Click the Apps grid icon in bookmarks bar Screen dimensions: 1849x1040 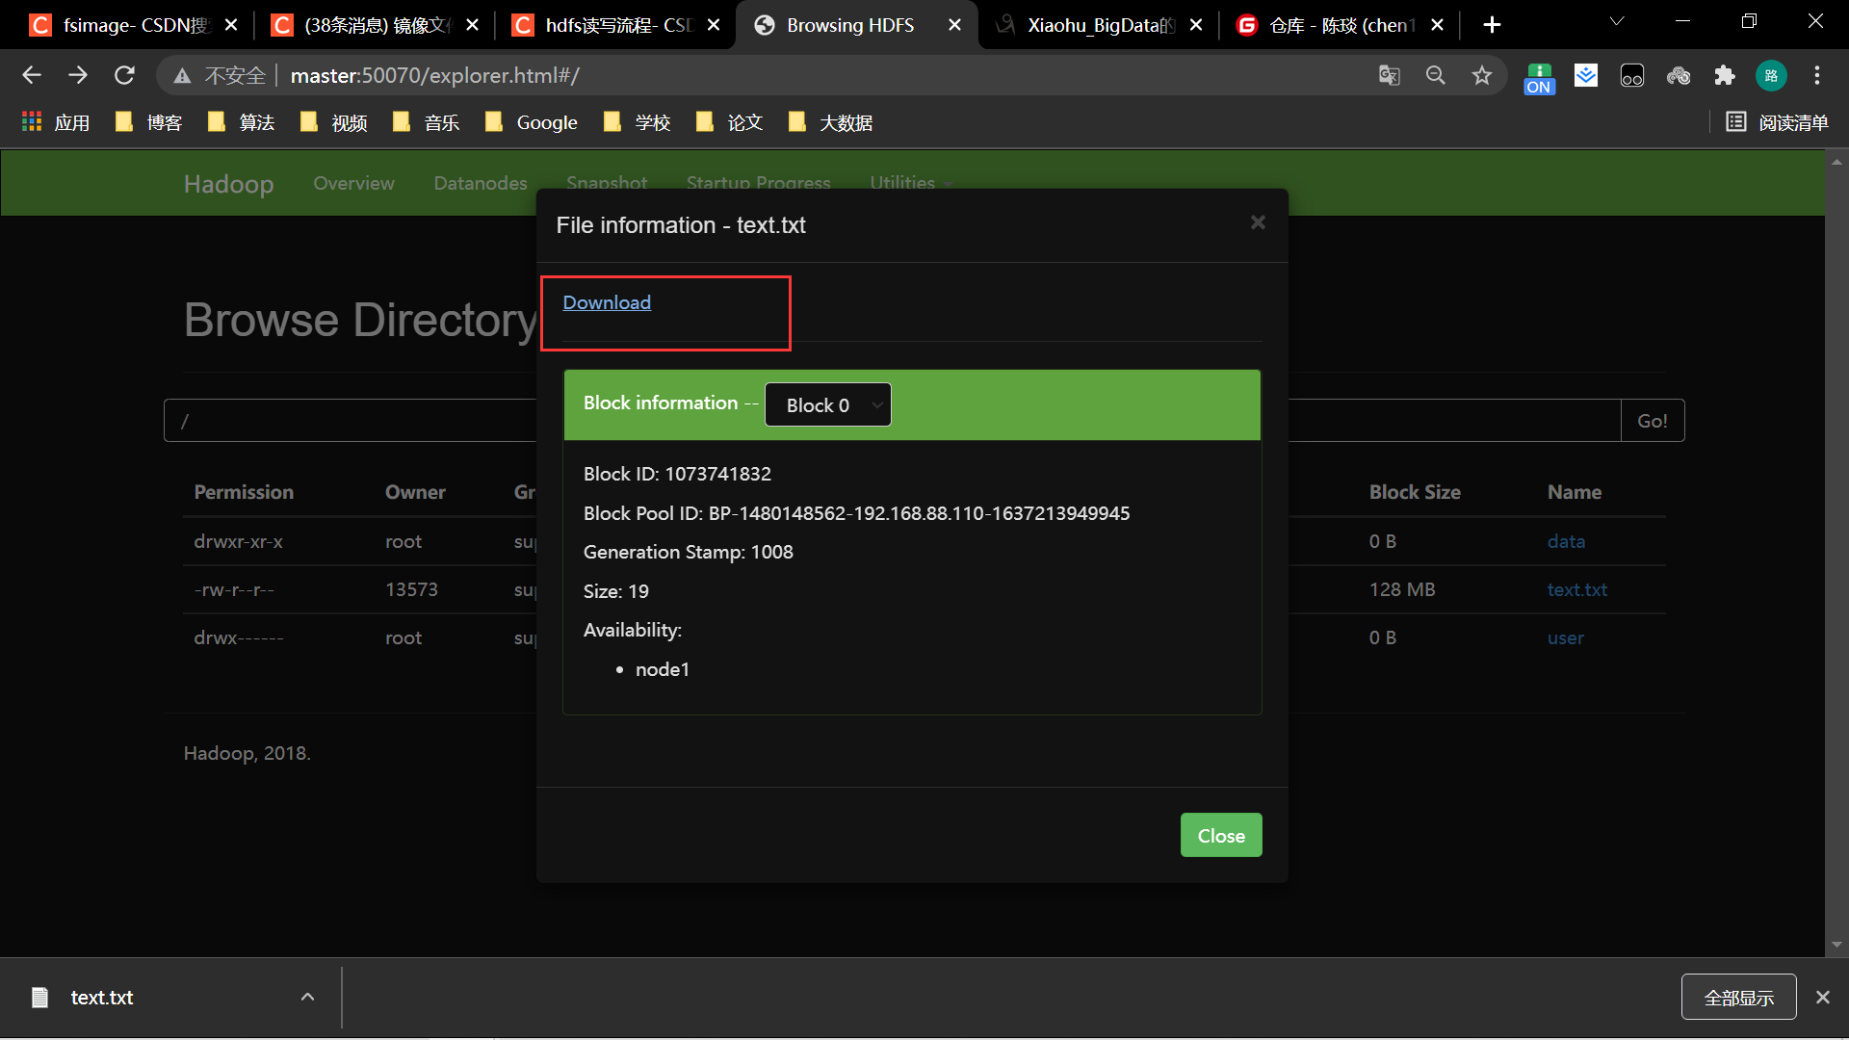[x=32, y=122]
